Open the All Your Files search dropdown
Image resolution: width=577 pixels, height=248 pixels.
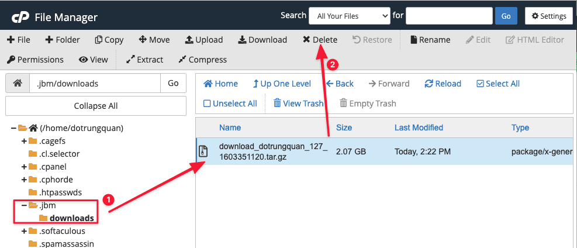(349, 16)
